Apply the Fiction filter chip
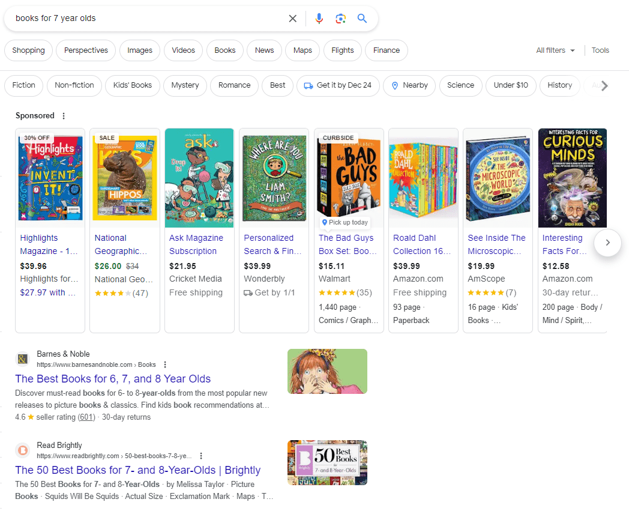Screen dimensions: 629x517 tap(23, 85)
